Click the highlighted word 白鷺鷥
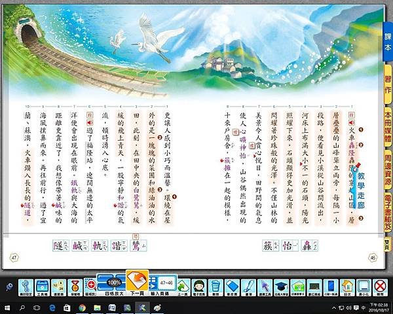393x314 pixels. 136,198
